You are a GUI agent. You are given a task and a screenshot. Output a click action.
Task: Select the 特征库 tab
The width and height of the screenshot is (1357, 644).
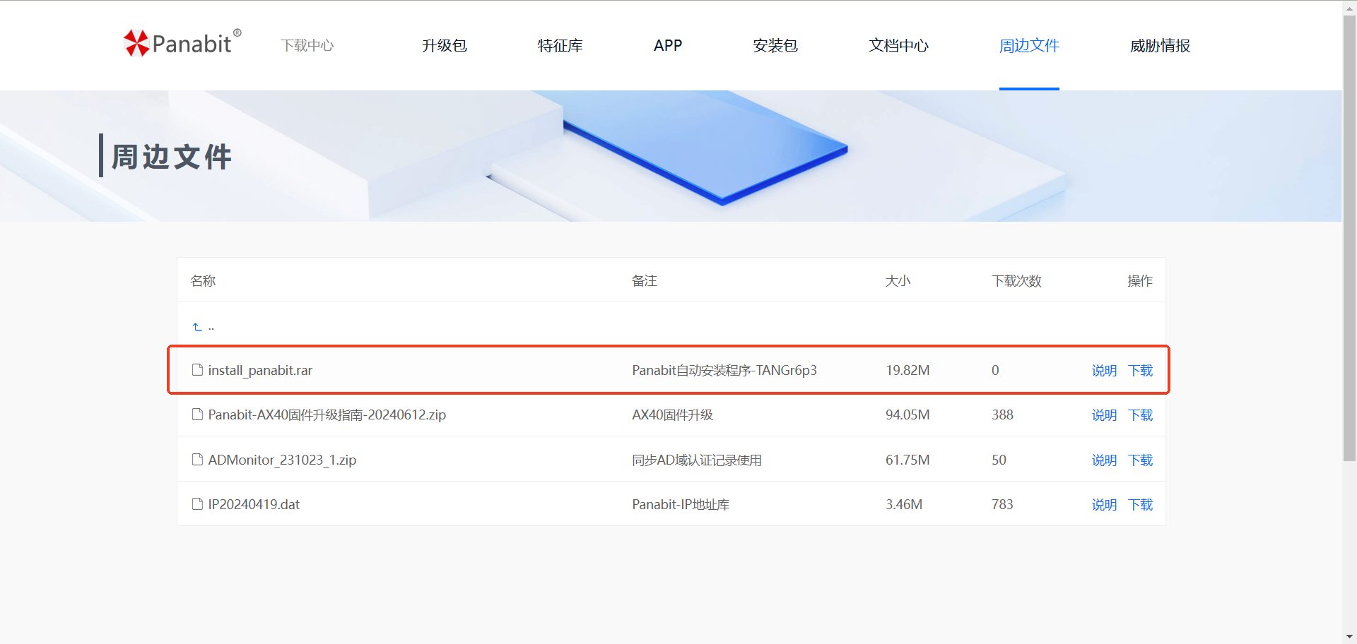click(560, 45)
